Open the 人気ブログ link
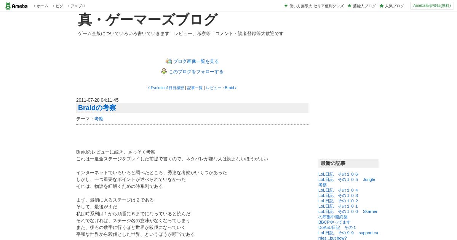 point(394,6)
